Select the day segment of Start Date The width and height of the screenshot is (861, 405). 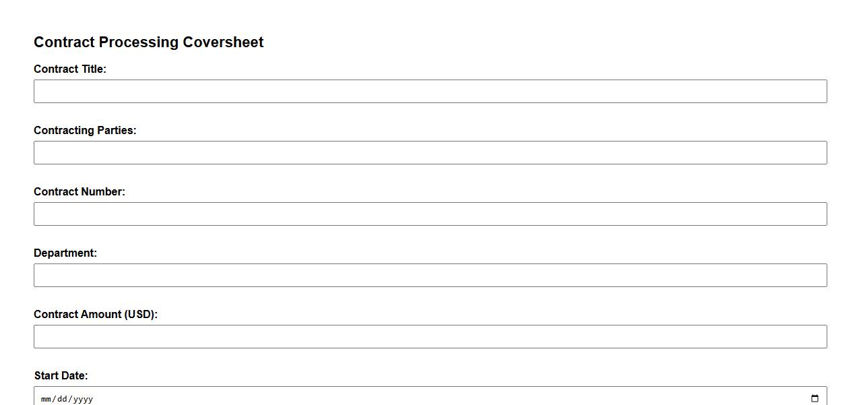coord(61,399)
